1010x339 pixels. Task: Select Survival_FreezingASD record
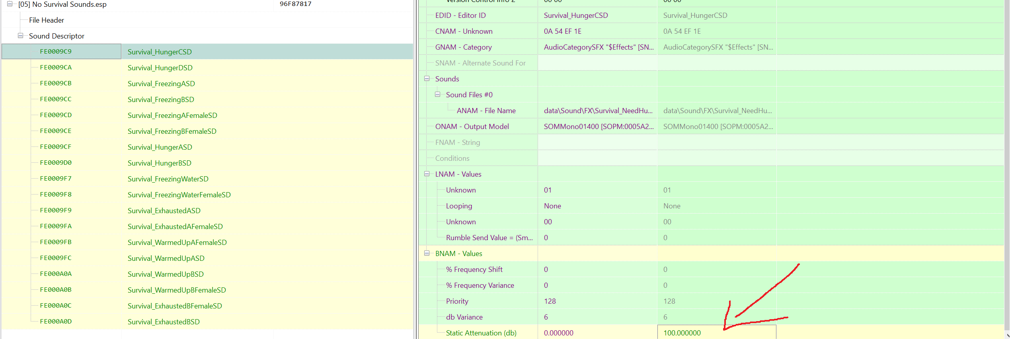point(161,84)
